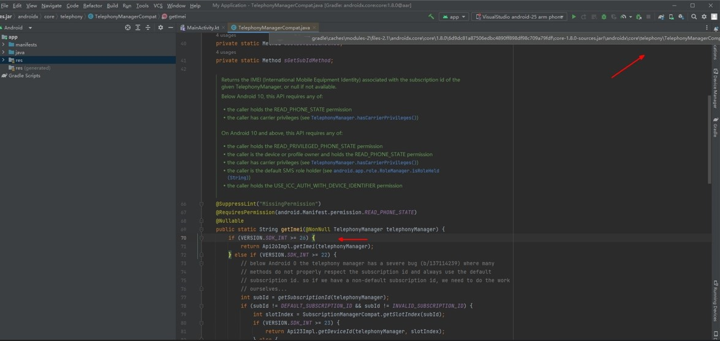Select res (generated) tree item

(x=30, y=68)
